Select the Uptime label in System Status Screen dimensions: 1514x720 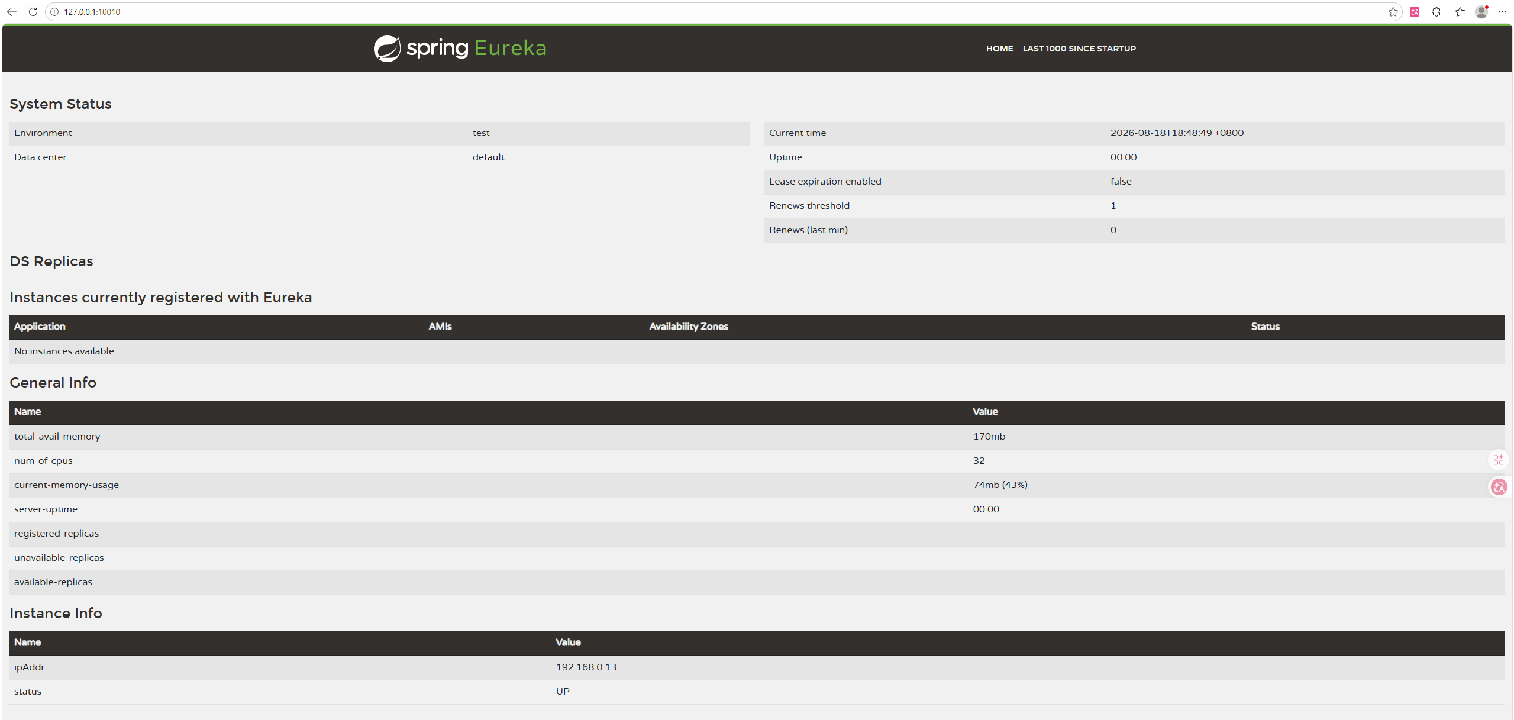point(786,157)
